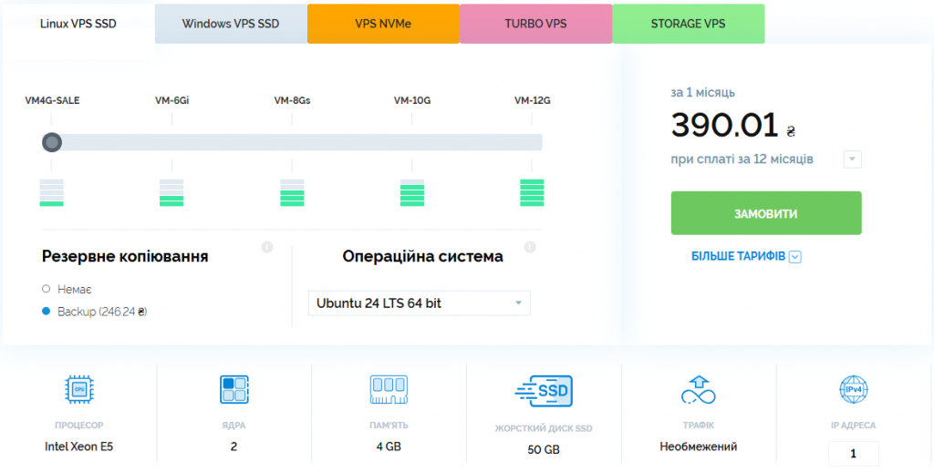This screenshot has width=934, height=472.
Task: Click the unlimited traffic cloud icon
Action: (698, 390)
